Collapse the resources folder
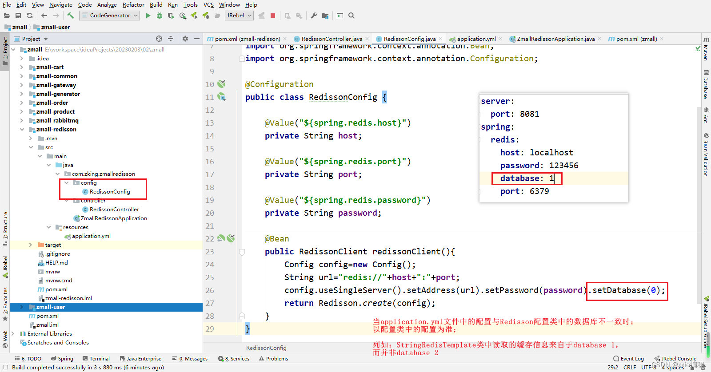Image resolution: width=711 pixels, height=372 pixels. tap(48, 227)
